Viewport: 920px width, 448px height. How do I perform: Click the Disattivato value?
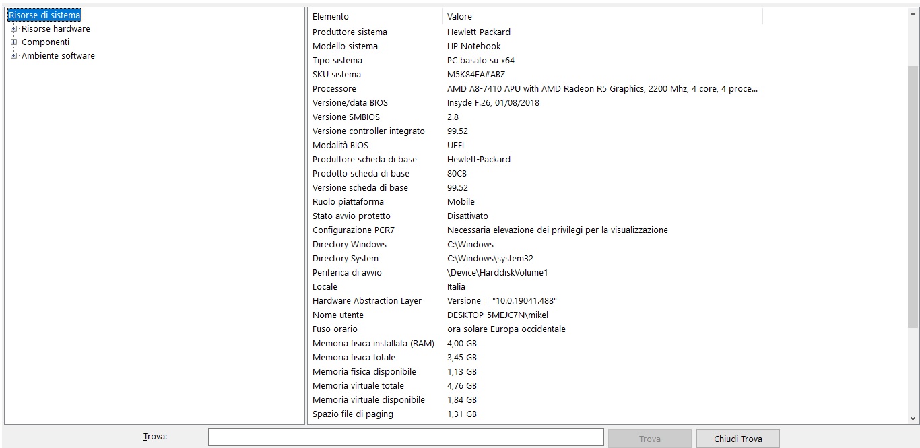point(467,216)
